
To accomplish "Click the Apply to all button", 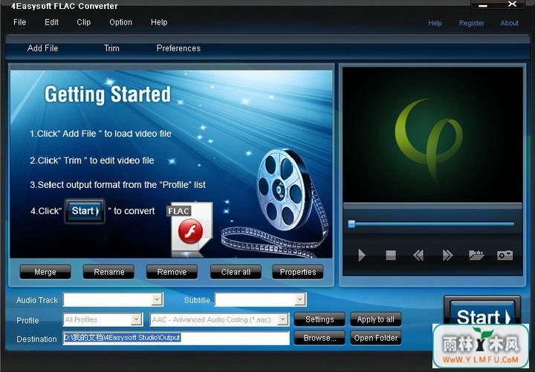I will 376,319.
